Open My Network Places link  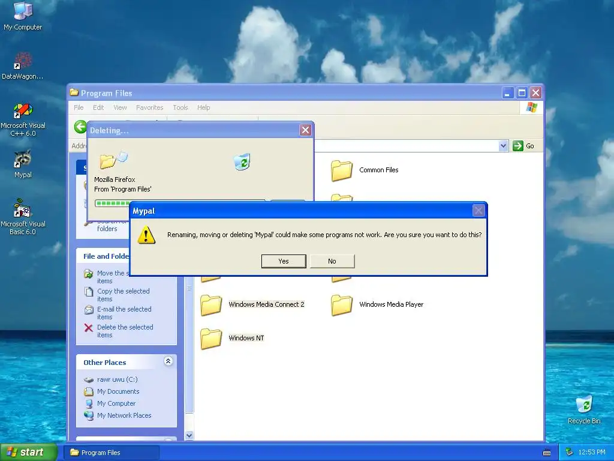pos(124,415)
